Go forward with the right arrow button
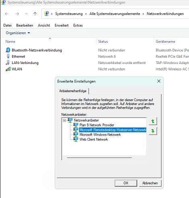189x198 pixels. coord(17,14)
